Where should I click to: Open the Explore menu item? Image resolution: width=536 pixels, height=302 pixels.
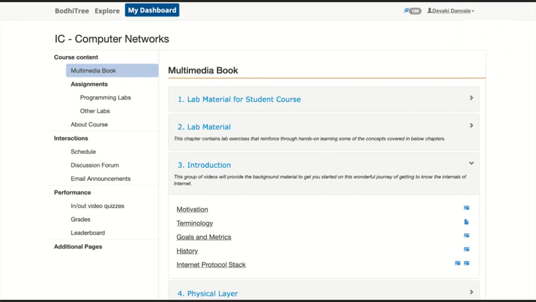[x=107, y=11]
